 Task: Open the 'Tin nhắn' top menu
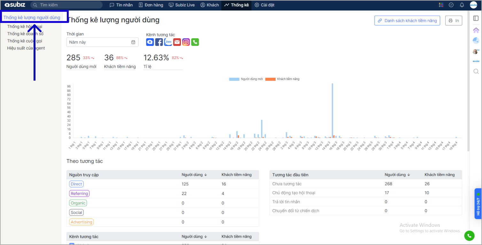[x=121, y=5]
